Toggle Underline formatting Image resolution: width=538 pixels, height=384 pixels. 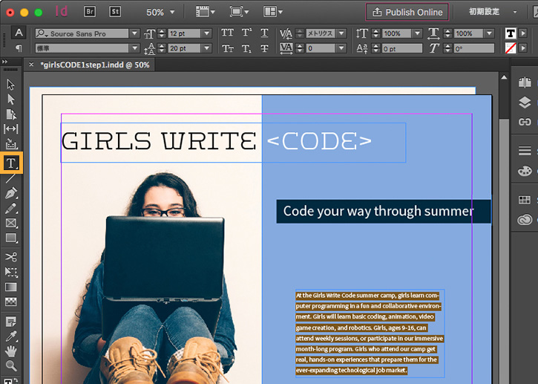(264, 33)
